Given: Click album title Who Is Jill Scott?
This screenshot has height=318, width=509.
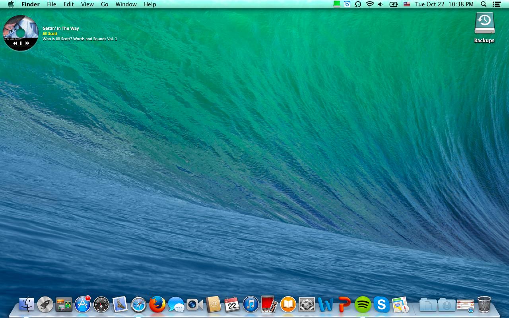Looking at the screenshot, I should [80, 39].
